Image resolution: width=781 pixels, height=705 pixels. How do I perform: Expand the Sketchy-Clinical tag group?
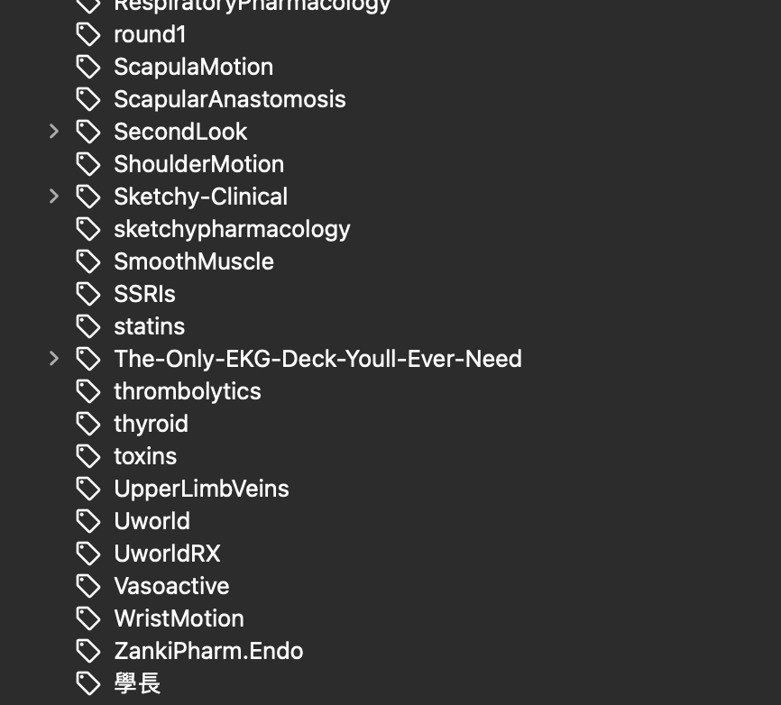(54, 197)
